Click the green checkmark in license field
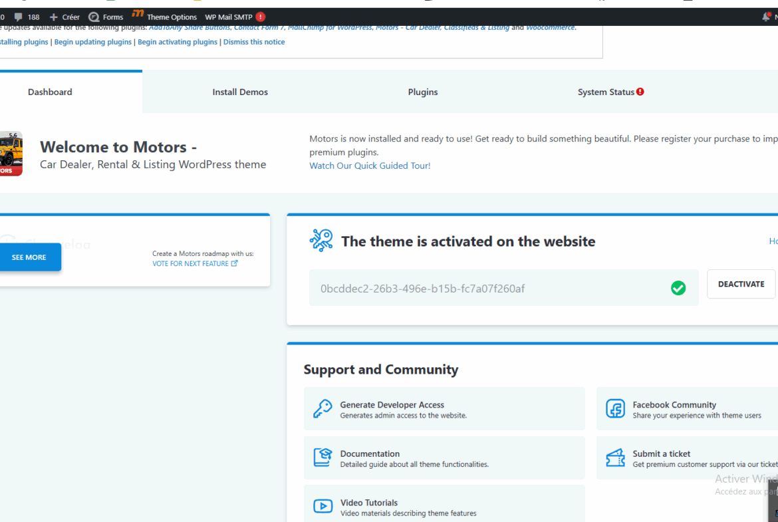778x522 pixels. [678, 288]
